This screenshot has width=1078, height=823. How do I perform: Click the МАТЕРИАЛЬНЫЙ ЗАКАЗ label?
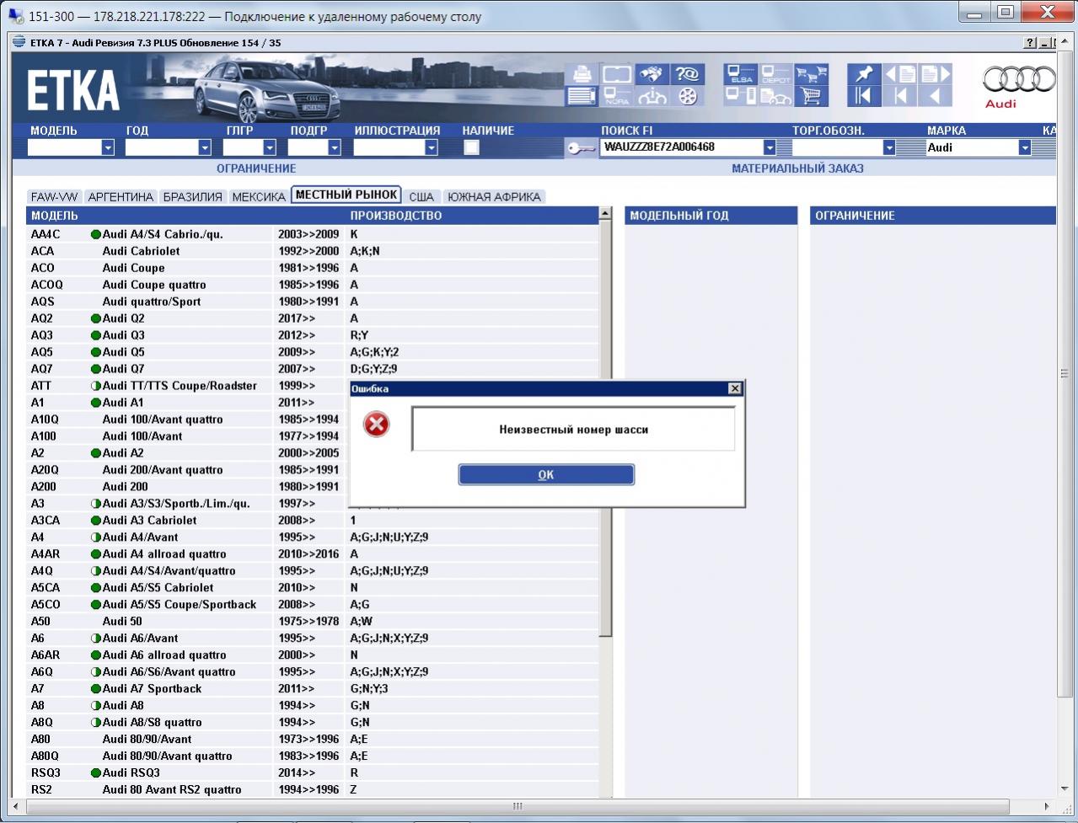coord(797,168)
